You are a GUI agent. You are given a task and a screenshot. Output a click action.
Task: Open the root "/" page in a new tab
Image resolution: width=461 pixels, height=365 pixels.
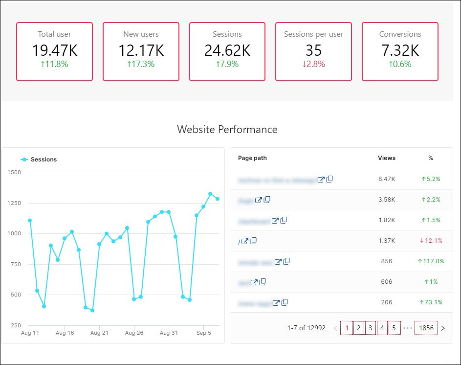tap(245, 241)
